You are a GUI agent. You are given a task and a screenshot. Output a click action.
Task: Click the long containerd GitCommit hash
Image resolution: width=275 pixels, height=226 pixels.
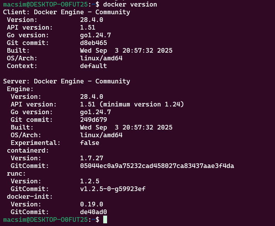tap(157, 166)
